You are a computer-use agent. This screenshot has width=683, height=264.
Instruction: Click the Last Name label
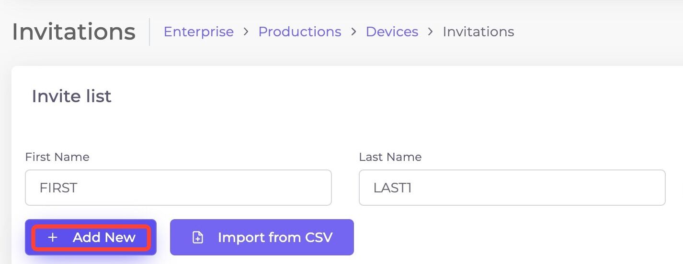click(390, 157)
